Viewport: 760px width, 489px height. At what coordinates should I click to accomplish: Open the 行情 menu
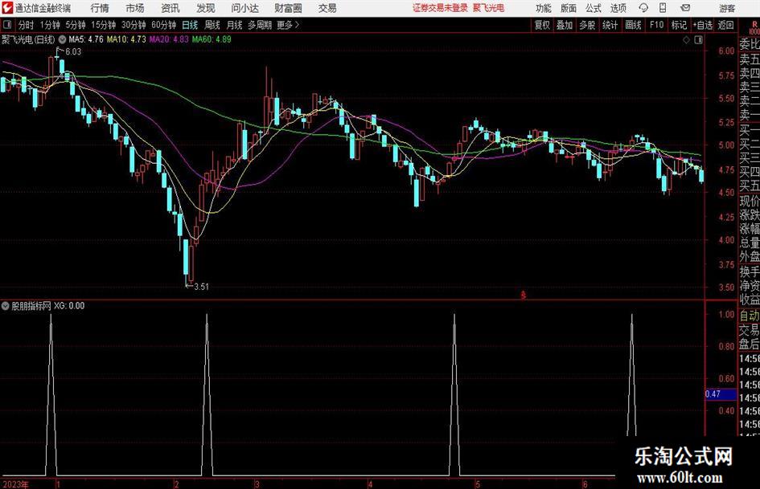click(x=100, y=8)
